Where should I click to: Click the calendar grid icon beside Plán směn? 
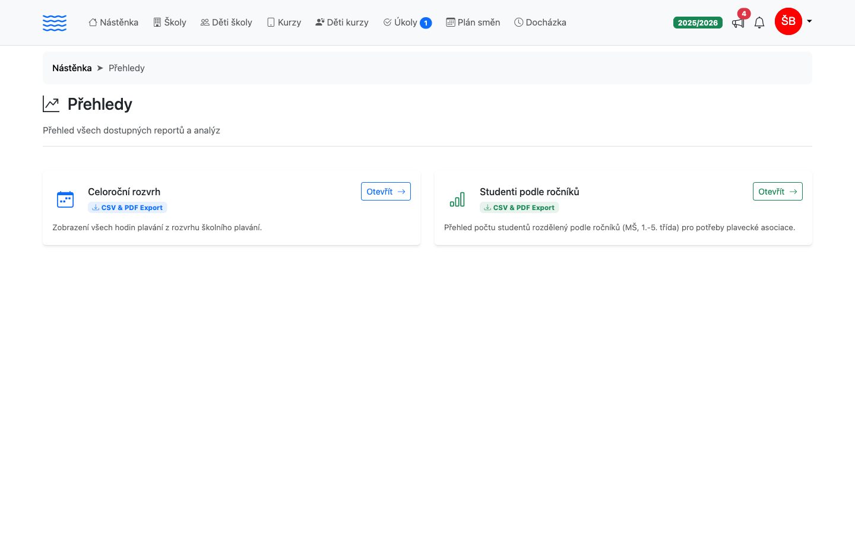(x=451, y=23)
